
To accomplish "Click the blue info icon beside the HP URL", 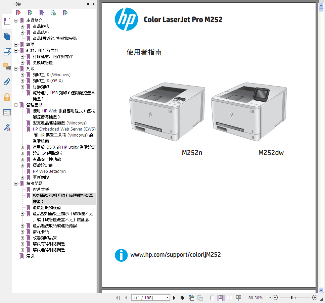I will coord(121,255).
